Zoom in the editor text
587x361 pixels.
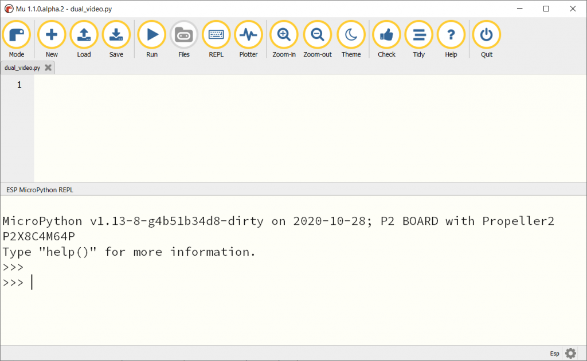click(284, 35)
